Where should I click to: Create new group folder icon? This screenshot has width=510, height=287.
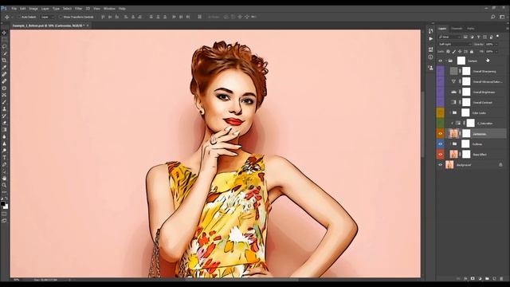click(487, 278)
